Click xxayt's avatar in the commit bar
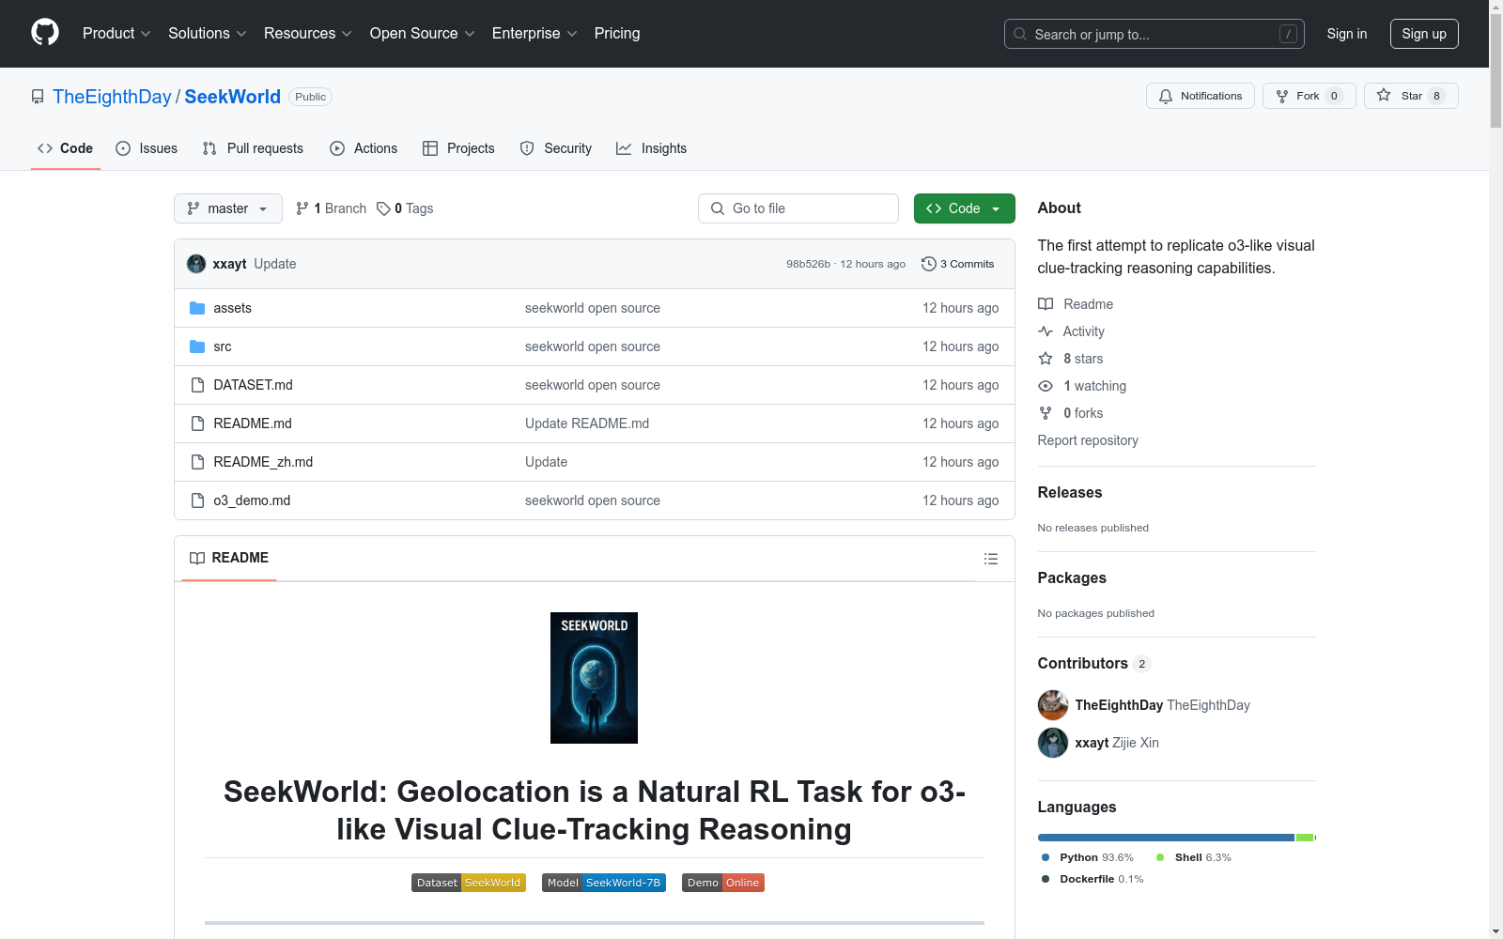This screenshot has width=1503, height=939. 196,264
